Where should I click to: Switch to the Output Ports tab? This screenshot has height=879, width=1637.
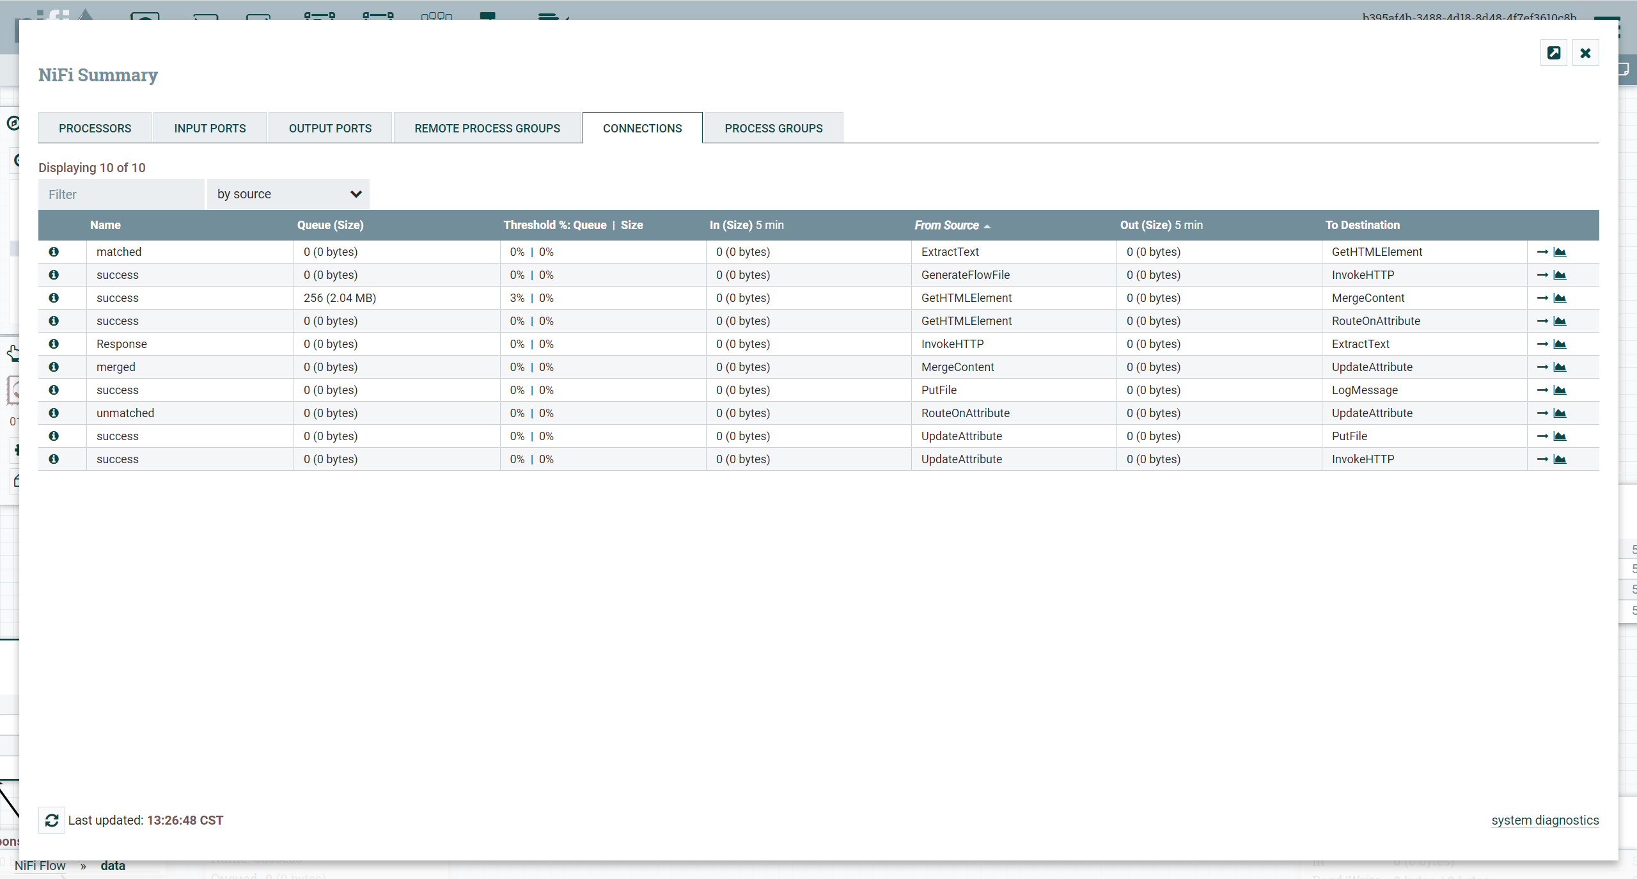click(330, 128)
